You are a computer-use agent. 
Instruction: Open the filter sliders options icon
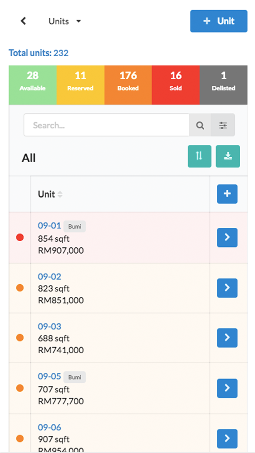coord(223,125)
